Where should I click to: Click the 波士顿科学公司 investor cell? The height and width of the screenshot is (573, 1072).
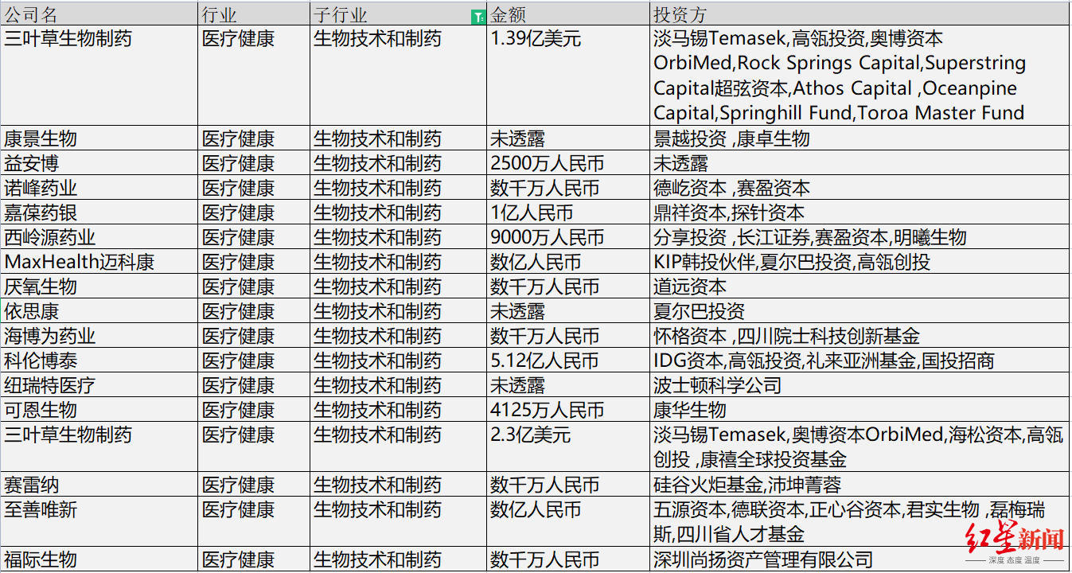860,385
